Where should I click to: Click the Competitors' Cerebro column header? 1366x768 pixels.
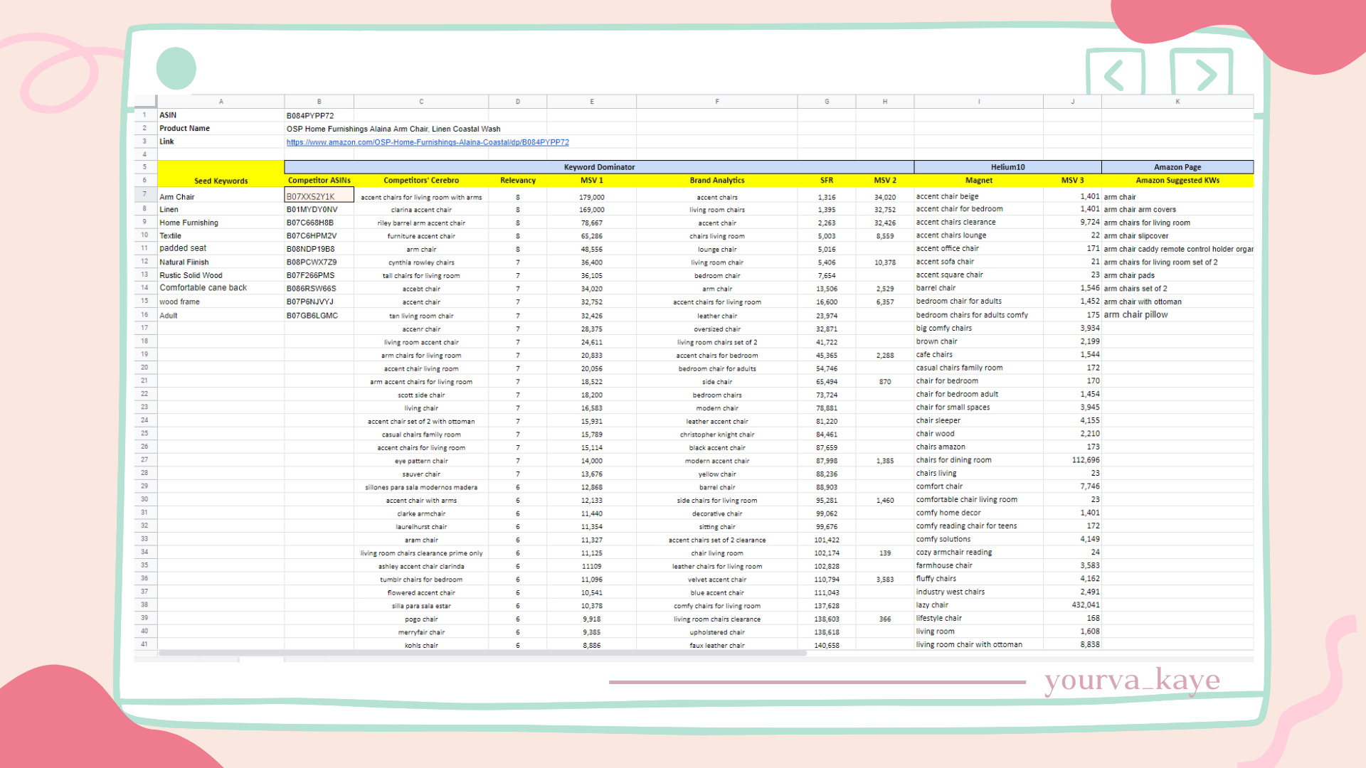(x=421, y=181)
